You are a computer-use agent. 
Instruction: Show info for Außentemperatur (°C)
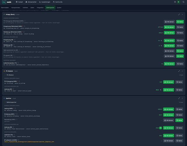[18, 63]
